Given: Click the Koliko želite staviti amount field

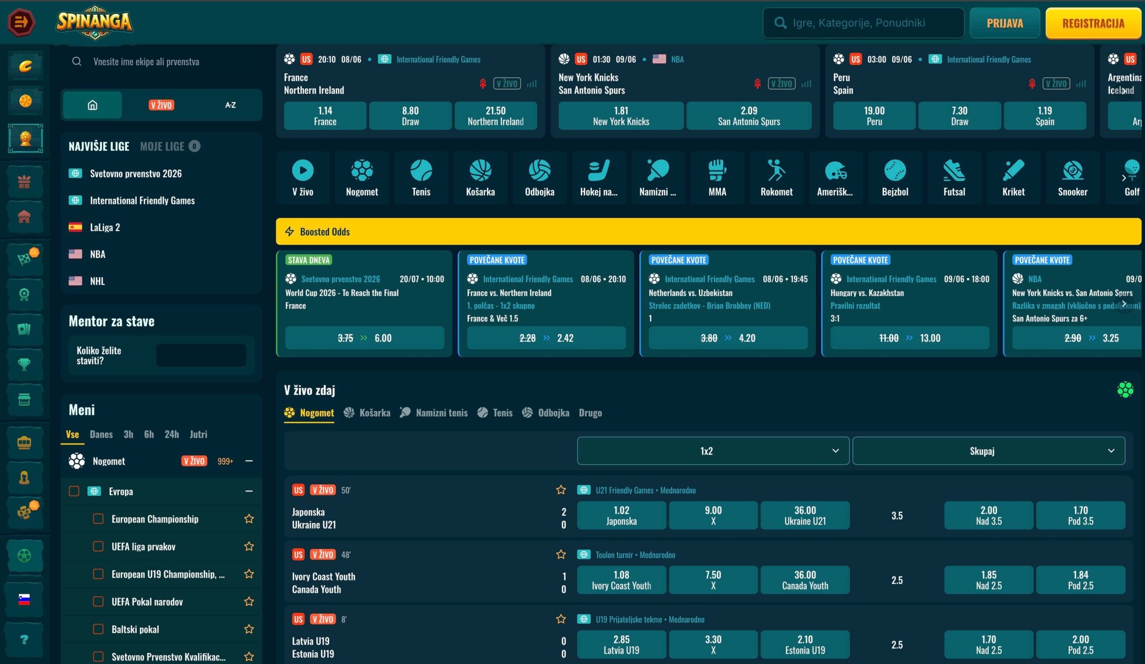Looking at the screenshot, I should 201,355.
